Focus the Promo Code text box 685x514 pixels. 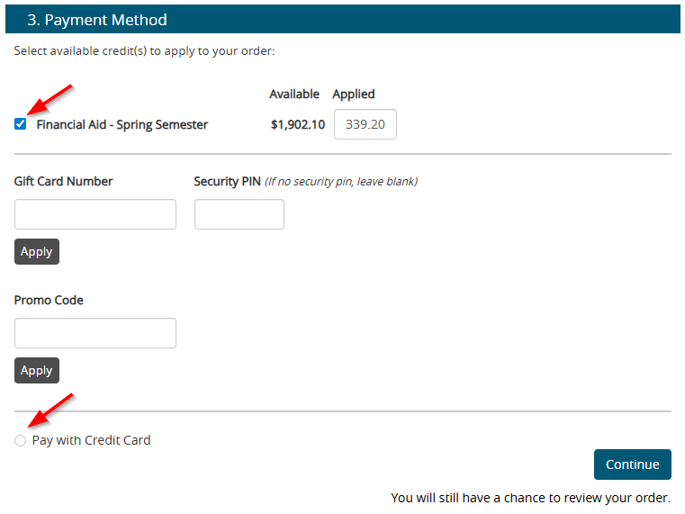pyautogui.click(x=95, y=333)
